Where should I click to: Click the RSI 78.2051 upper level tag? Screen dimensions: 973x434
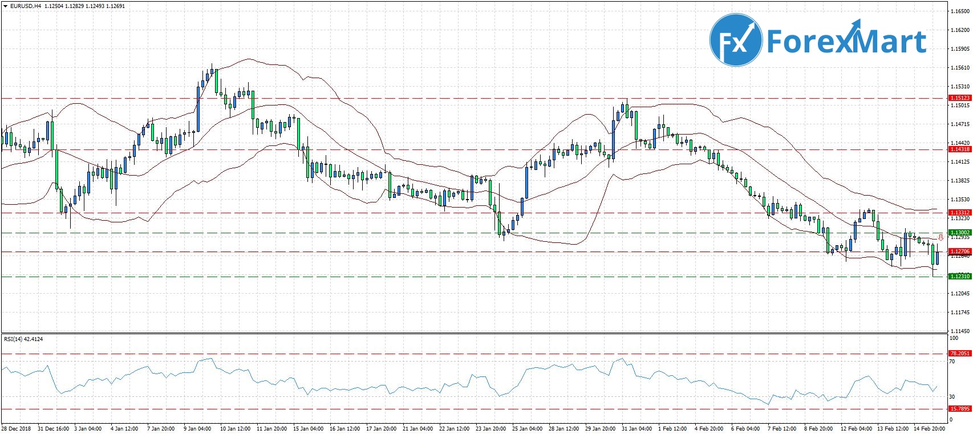[960, 354]
